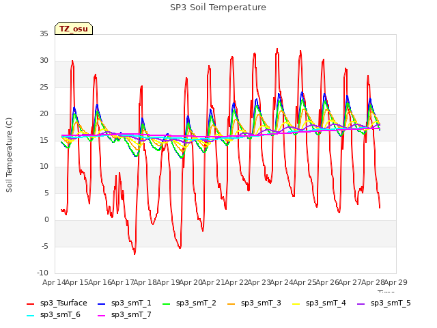Click the magenta sp3_smT_7 legend swatch

point(102,316)
